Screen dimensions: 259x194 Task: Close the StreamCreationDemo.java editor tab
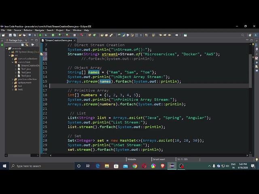click(74, 40)
